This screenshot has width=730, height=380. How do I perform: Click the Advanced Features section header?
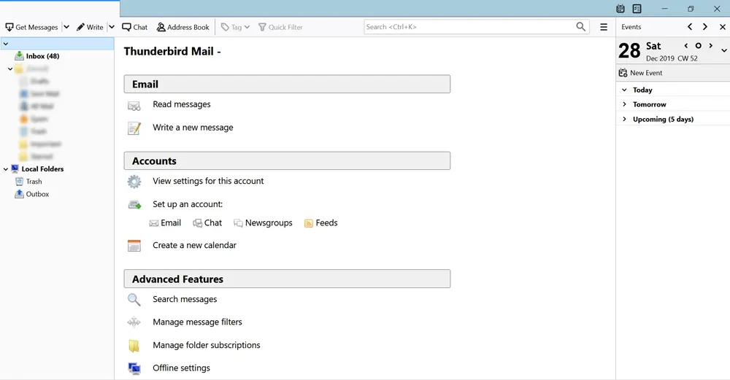(x=287, y=279)
